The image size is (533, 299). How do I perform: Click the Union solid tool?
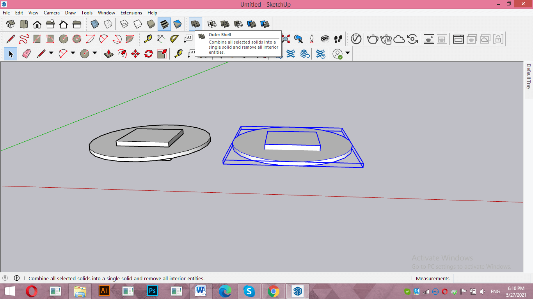(x=225, y=25)
